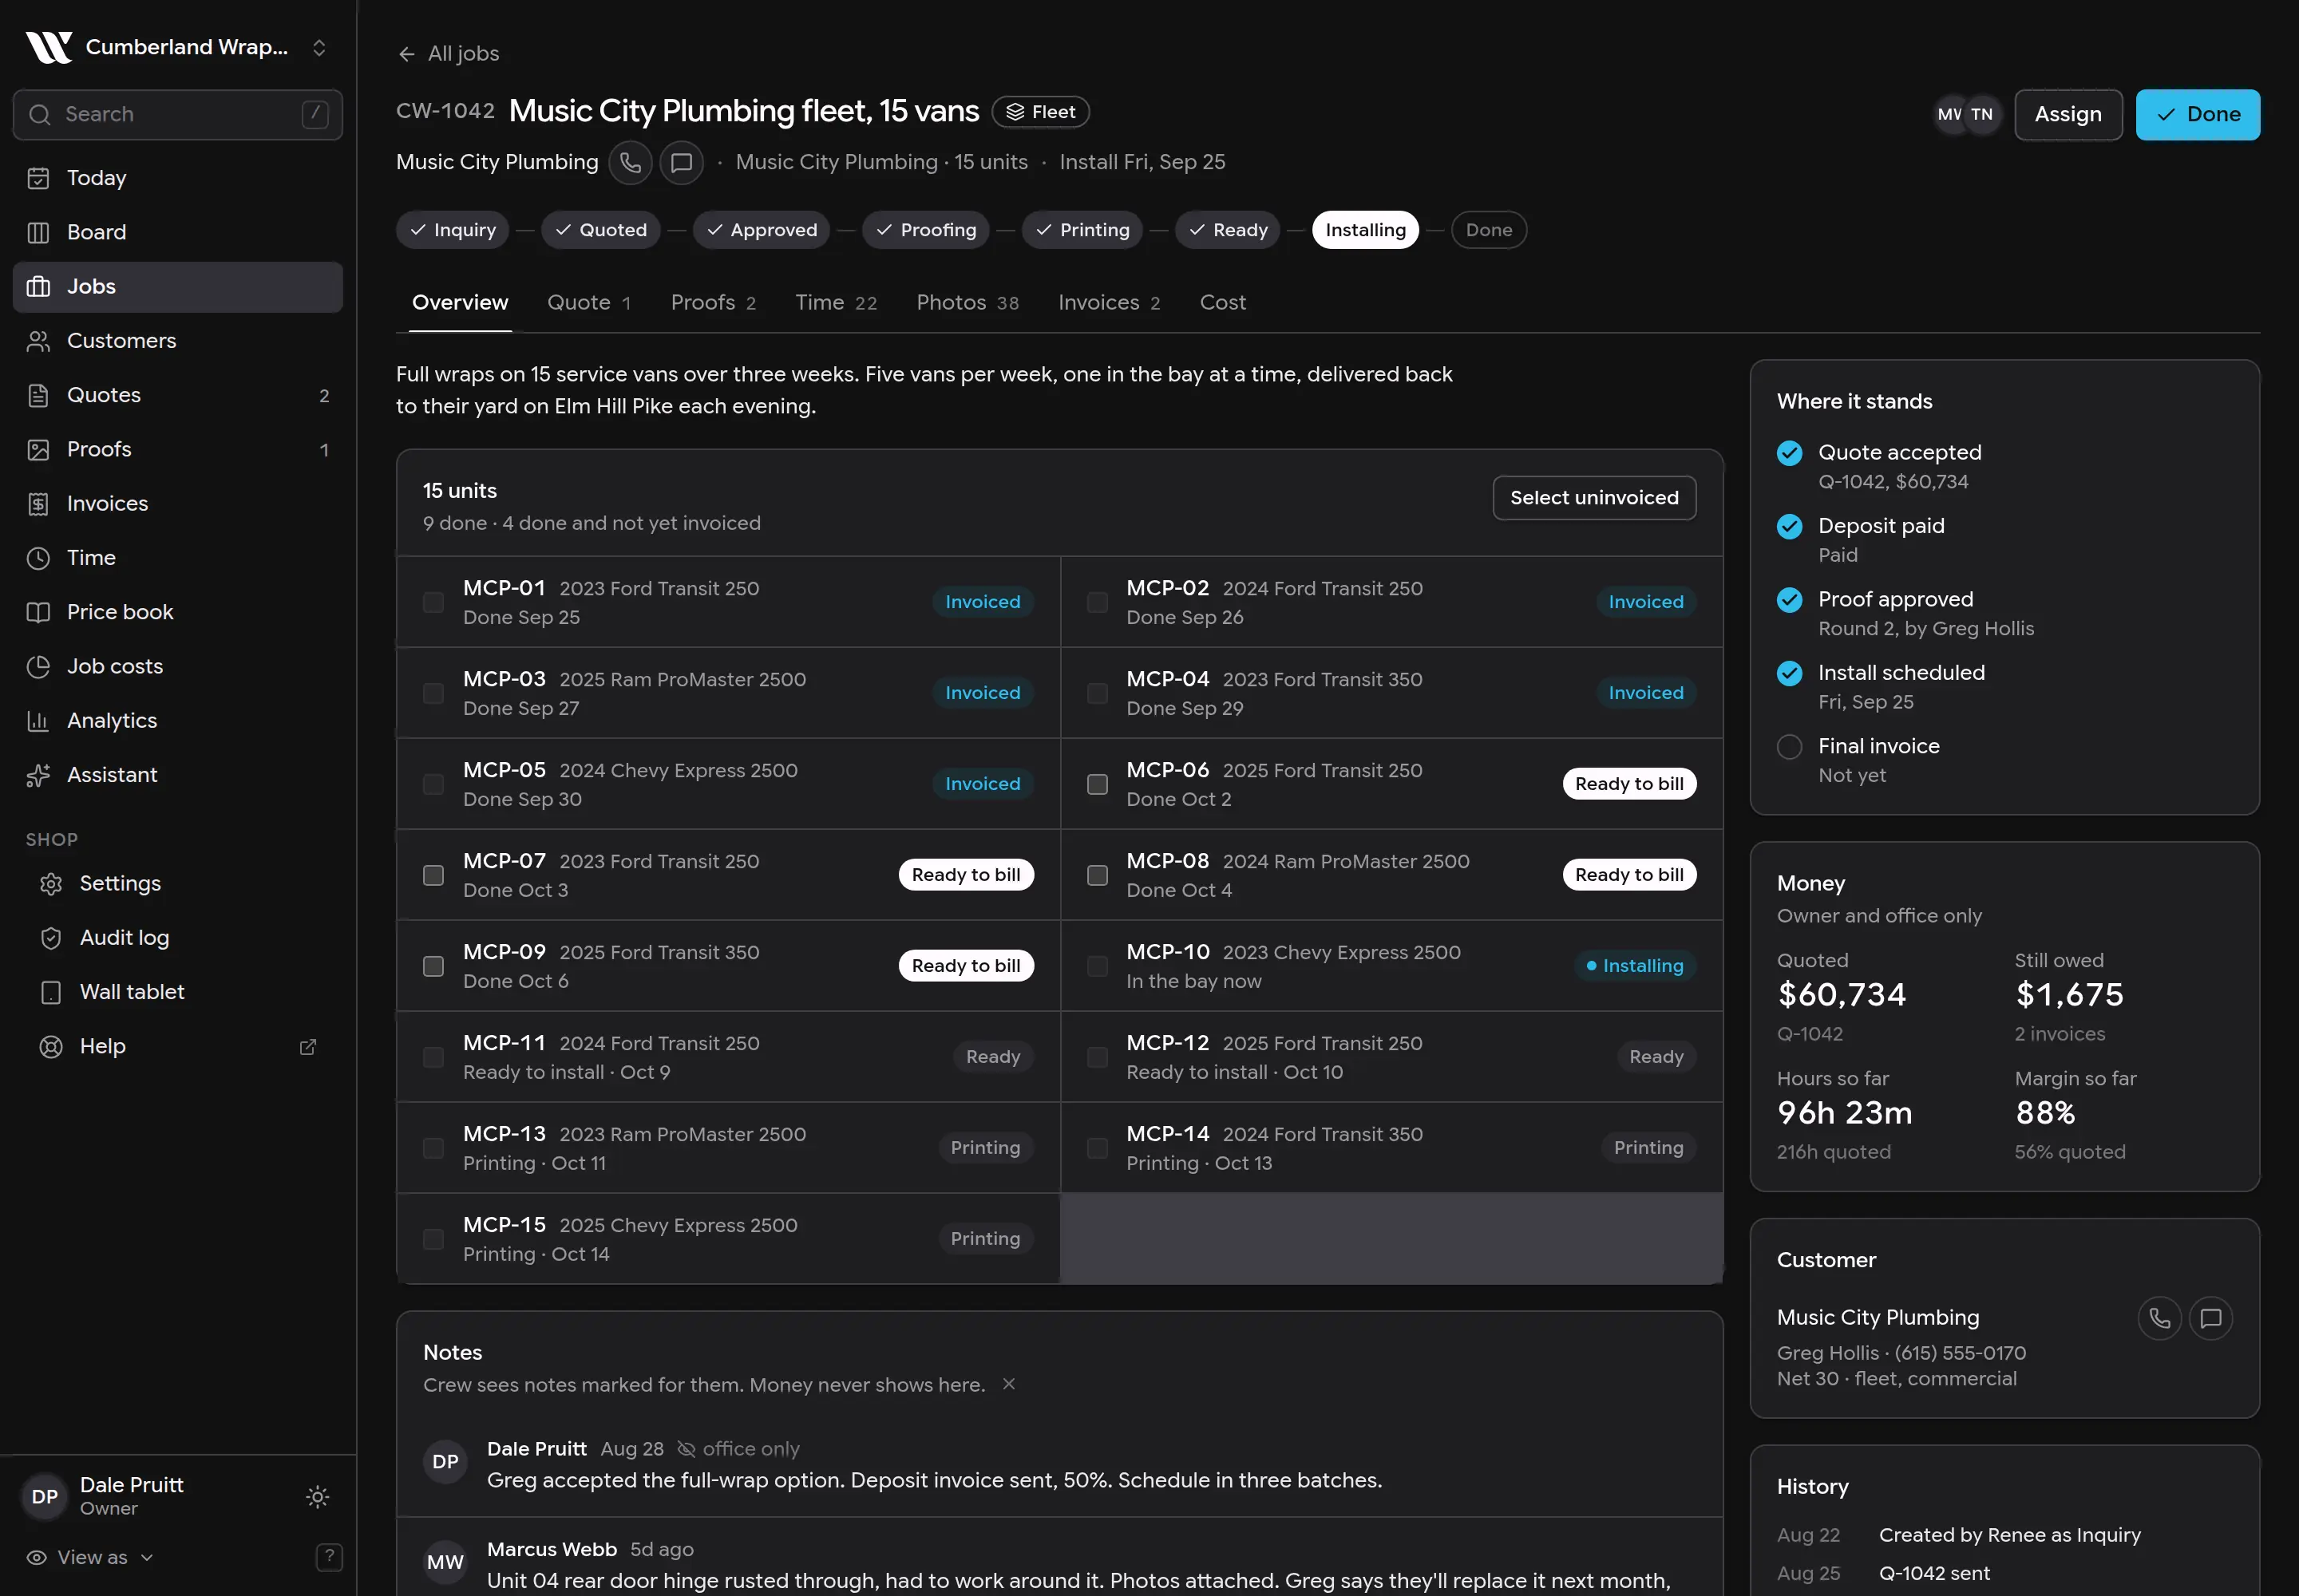Check the MCP-09 unit checkbox
Image resolution: width=2299 pixels, height=1596 pixels.
(433, 966)
